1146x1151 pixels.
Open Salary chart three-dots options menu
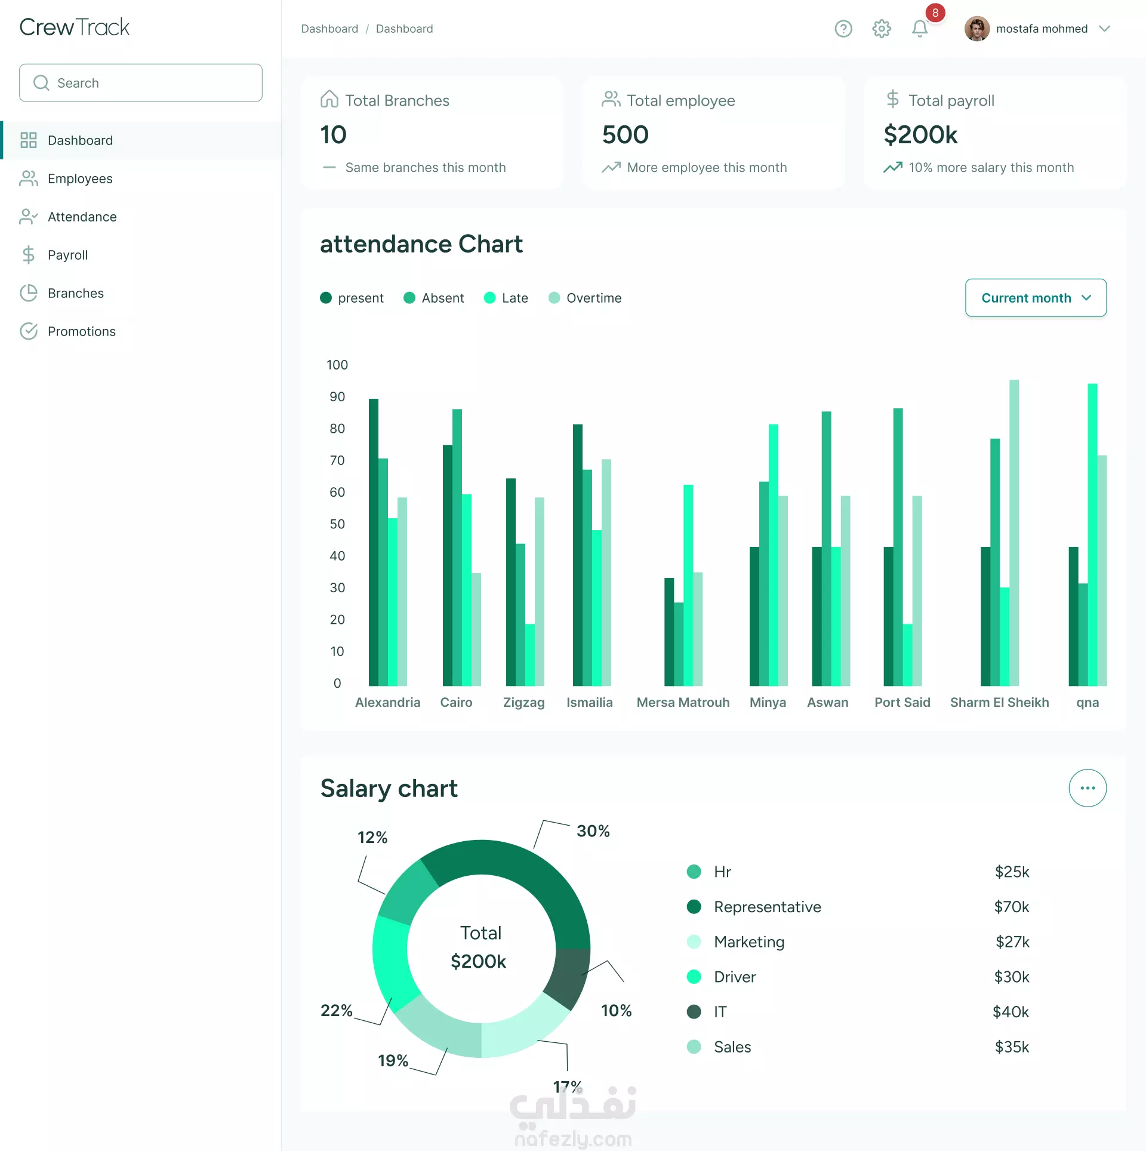click(x=1087, y=788)
